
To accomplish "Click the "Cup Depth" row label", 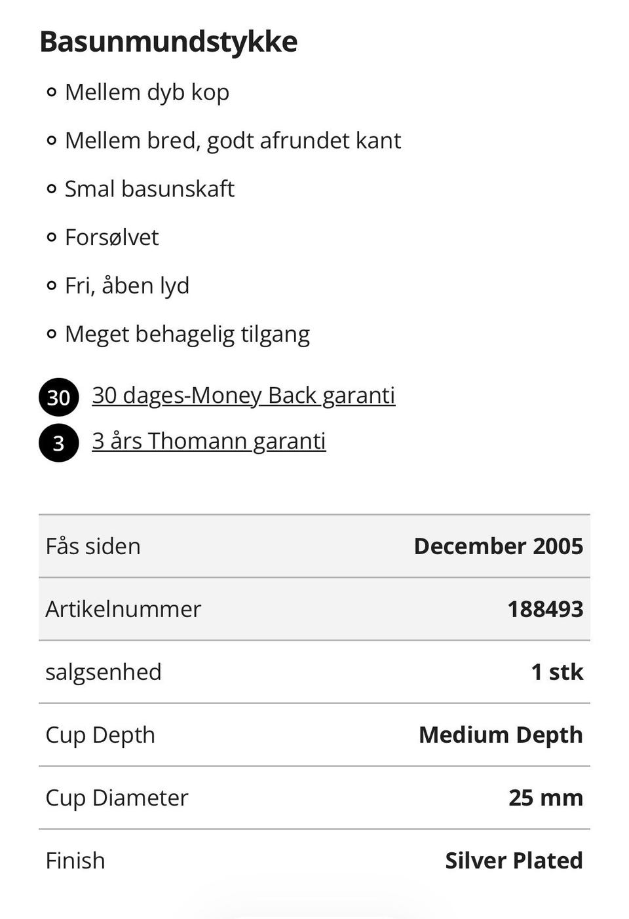I will pyautogui.click(x=100, y=735).
